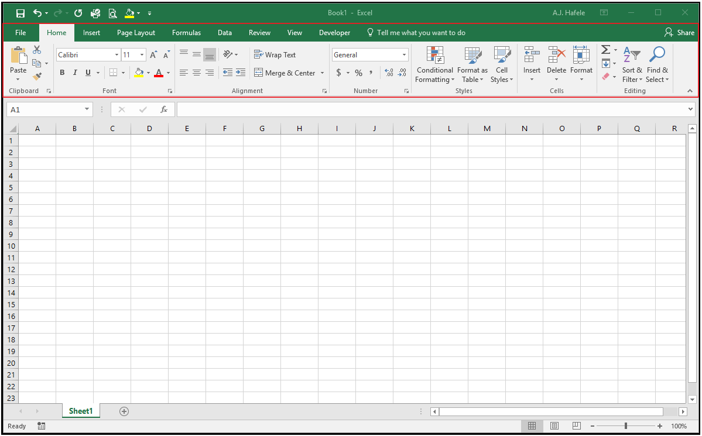Toggle Center horizontal alignment
702x436 pixels.
coord(197,73)
